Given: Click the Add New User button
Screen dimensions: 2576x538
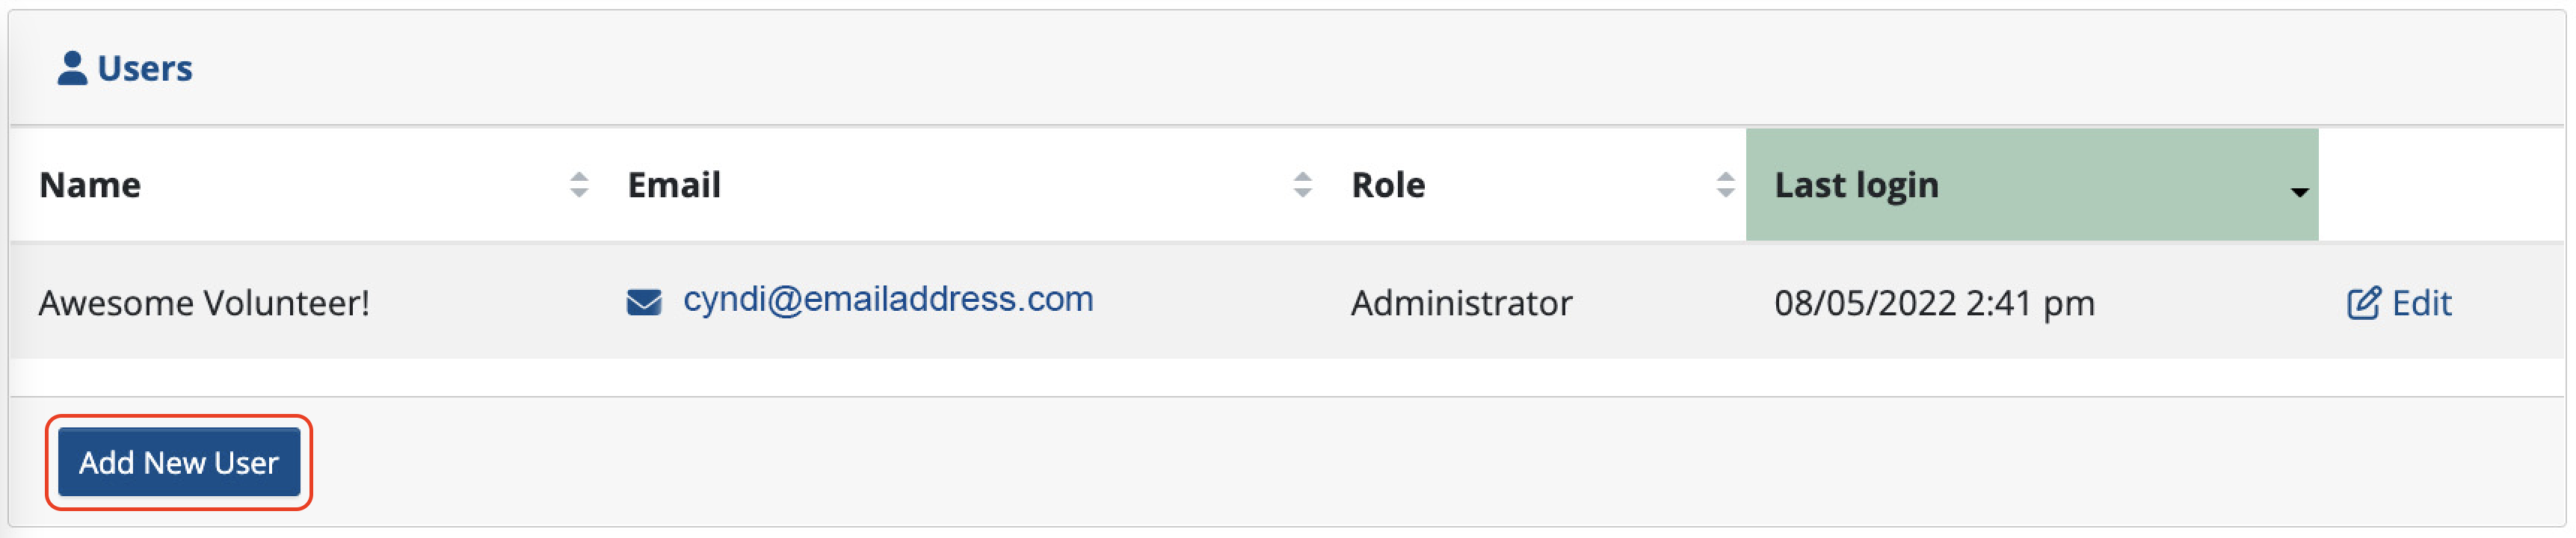Looking at the screenshot, I should [179, 462].
